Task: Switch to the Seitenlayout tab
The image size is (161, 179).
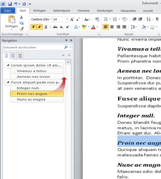Action: point(61,10)
